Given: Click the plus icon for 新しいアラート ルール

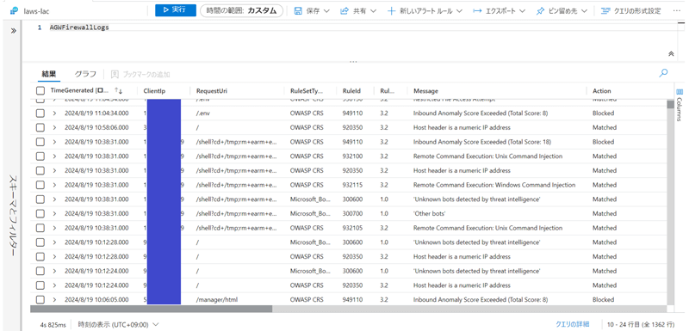Looking at the screenshot, I should 391,10.
